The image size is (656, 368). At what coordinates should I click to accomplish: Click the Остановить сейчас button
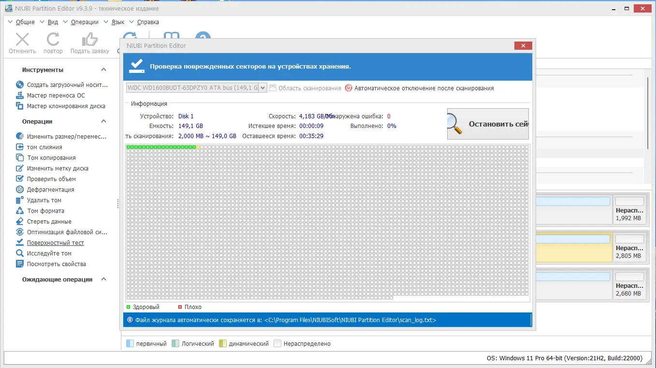[x=488, y=124]
